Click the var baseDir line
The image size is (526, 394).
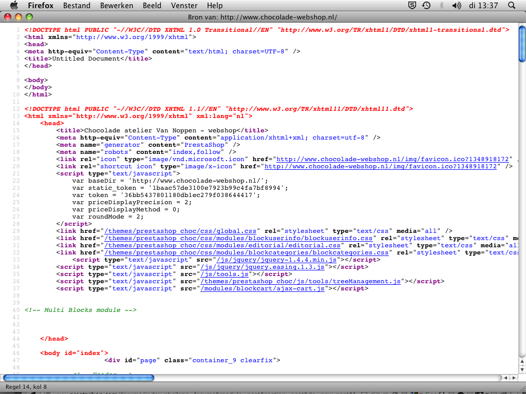tap(170, 181)
